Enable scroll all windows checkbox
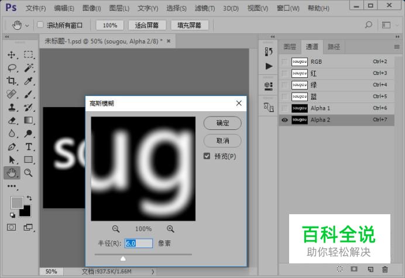Screen dimensions: 405x278 [x=40, y=25]
